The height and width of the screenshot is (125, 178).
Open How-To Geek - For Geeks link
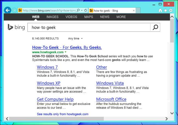[67, 47]
